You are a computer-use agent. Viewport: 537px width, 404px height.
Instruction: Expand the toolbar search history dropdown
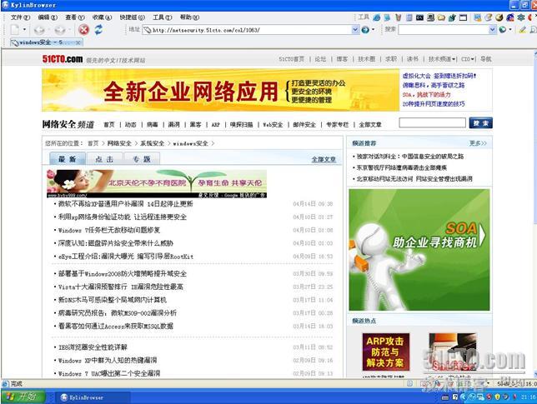(493, 30)
